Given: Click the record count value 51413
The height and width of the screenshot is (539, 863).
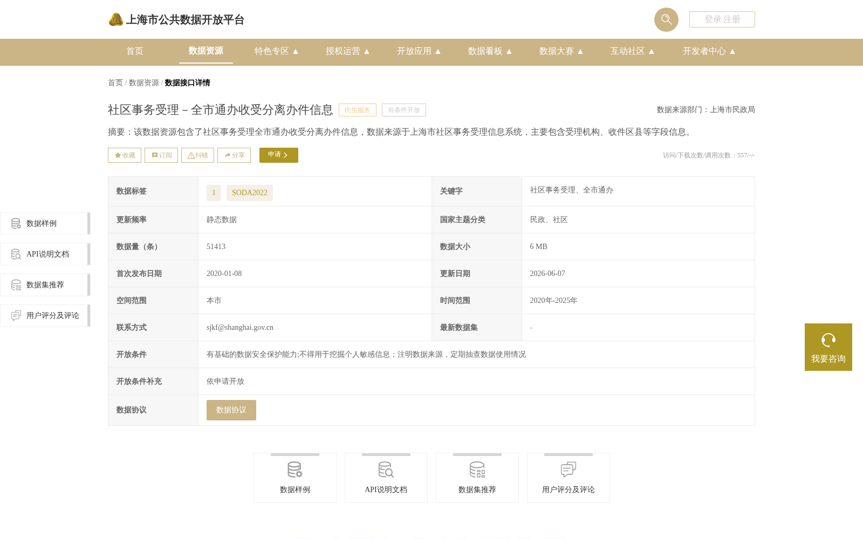Looking at the screenshot, I should click(x=216, y=247).
